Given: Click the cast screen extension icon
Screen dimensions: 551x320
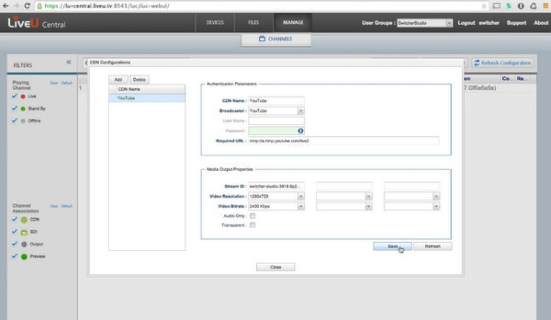Looking at the screenshot, I should click(496, 6).
